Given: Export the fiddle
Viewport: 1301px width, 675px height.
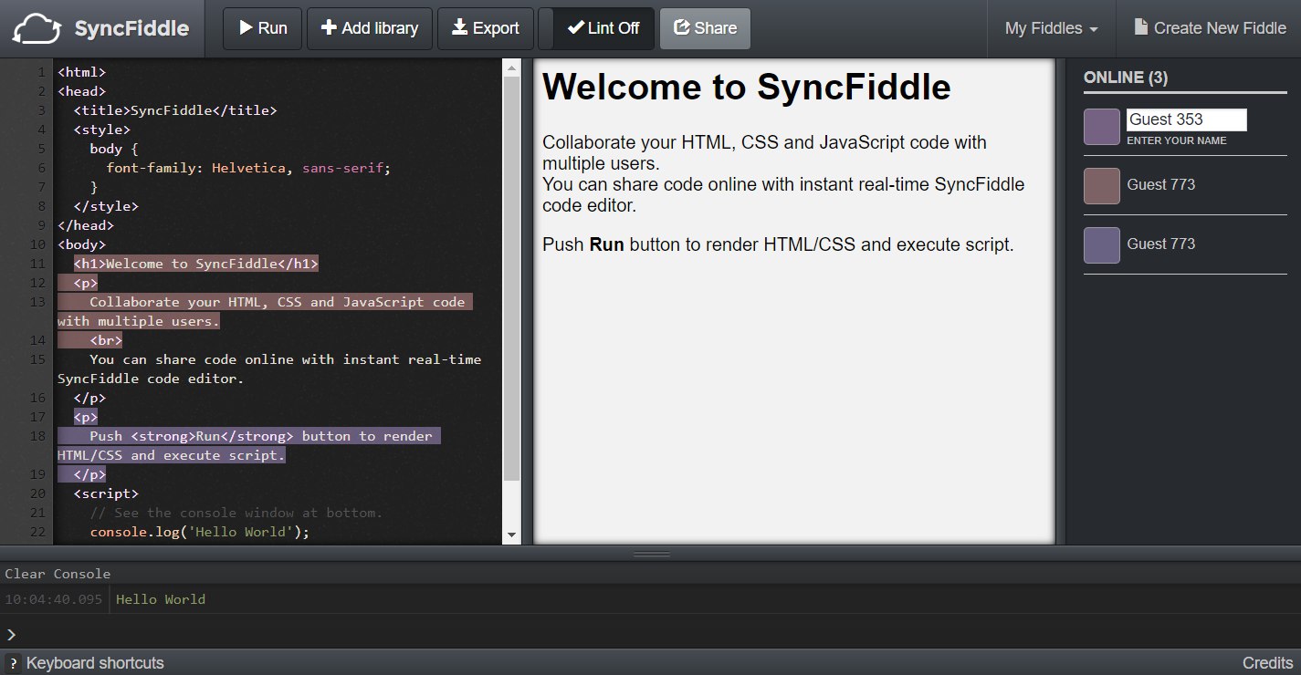Looking at the screenshot, I should tap(486, 28).
